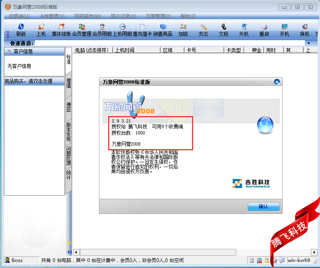Screen dimensions: 320x268
Task: Click the blue globe icon in dialog
Action: [265, 125]
